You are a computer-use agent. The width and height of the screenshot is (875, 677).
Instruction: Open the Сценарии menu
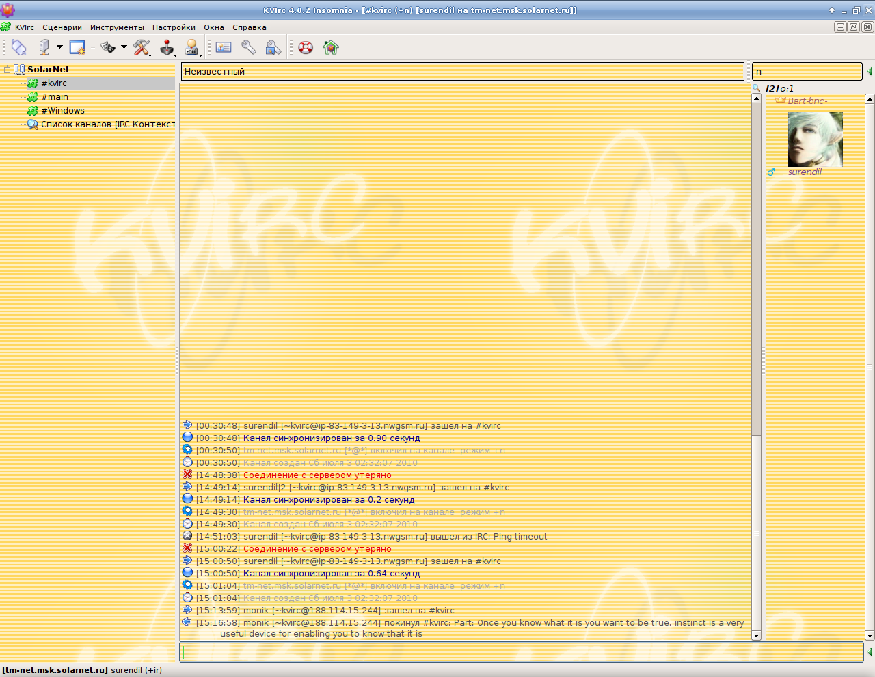(x=62, y=27)
